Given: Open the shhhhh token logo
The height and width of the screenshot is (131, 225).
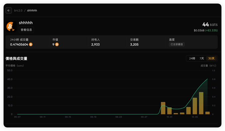Looking at the screenshot, I should [x=11, y=27].
